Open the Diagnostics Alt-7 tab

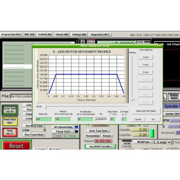[100, 34]
